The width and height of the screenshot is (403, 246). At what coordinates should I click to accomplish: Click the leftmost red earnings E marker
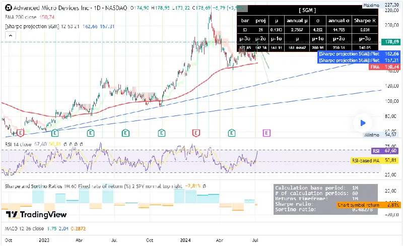(21, 133)
